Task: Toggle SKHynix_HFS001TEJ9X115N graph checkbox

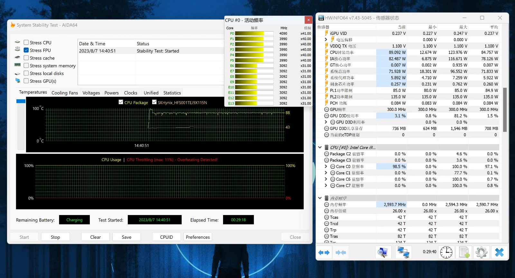Action: (x=154, y=102)
